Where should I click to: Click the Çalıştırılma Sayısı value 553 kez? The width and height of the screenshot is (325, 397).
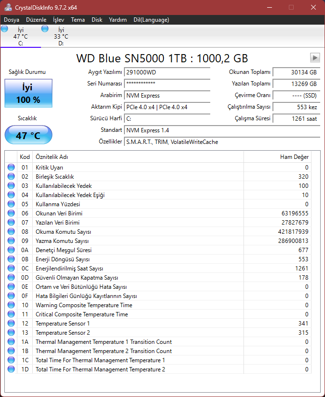coord(296,107)
